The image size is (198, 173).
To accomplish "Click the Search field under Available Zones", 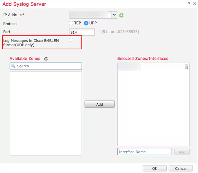I will pos(46,66).
